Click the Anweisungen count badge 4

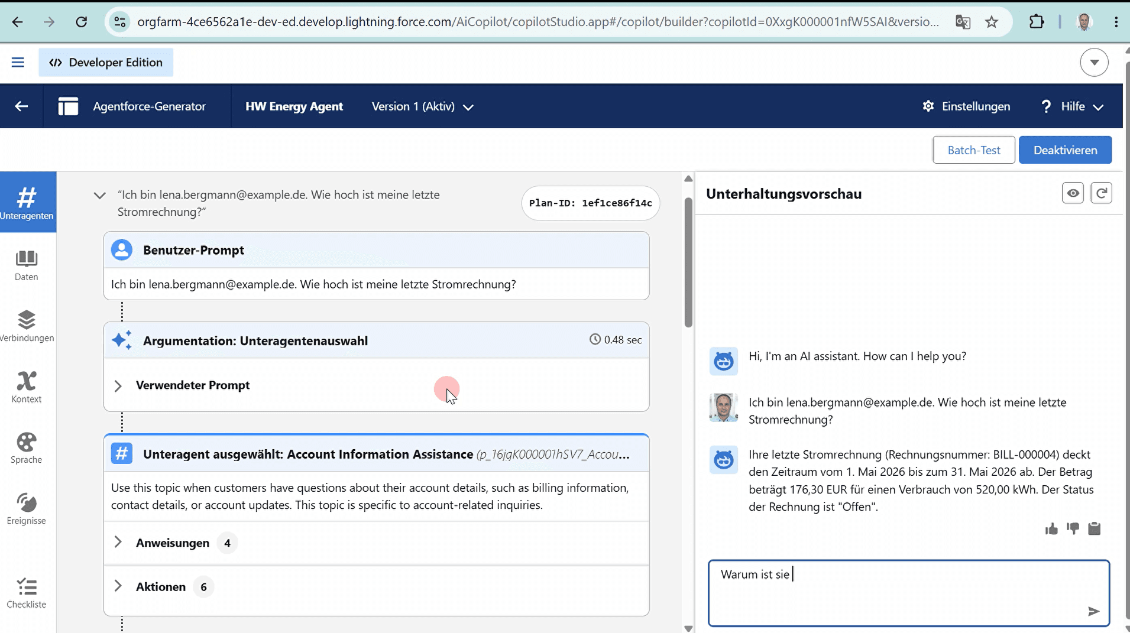(x=228, y=543)
